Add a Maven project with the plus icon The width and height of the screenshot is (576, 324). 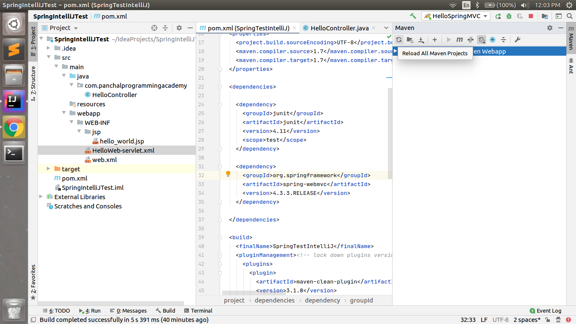(435, 39)
